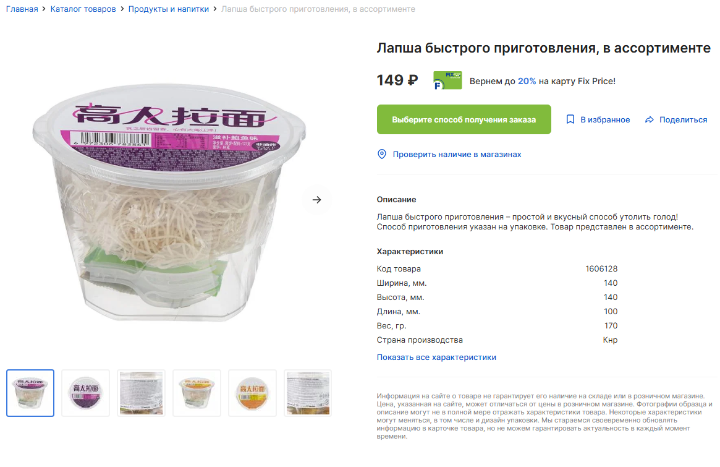Viewport: 720px width, 467px height.
Task: Open Проверить наличие в магазинах link
Action: [x=457, y=155]
